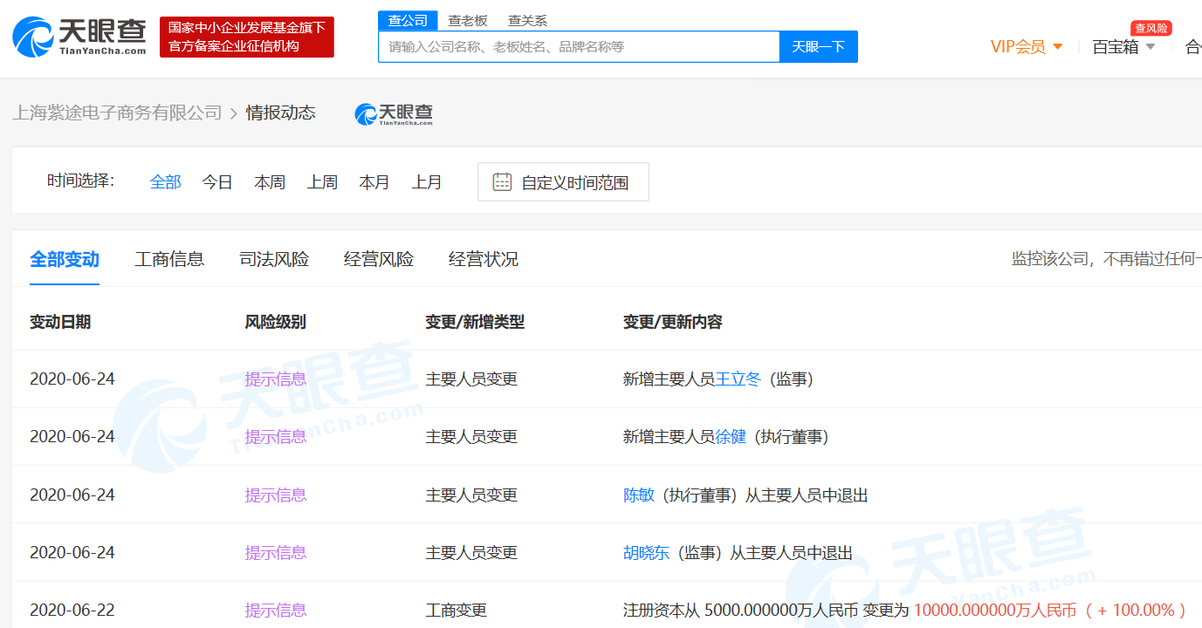Open the 自定义时间范围 date picker

[x=574, y=183]
